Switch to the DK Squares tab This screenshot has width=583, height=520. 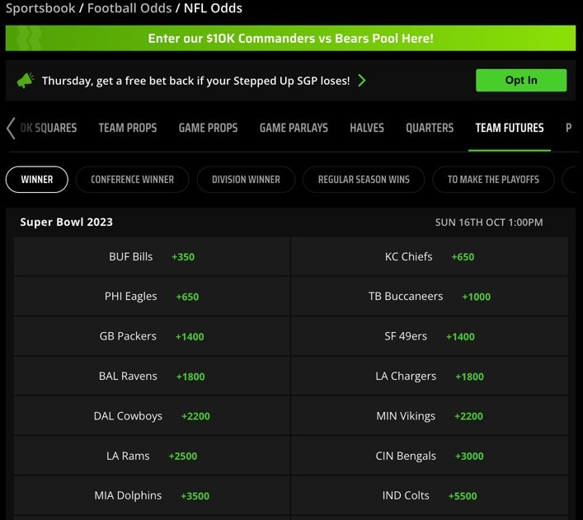pos(49,128)
